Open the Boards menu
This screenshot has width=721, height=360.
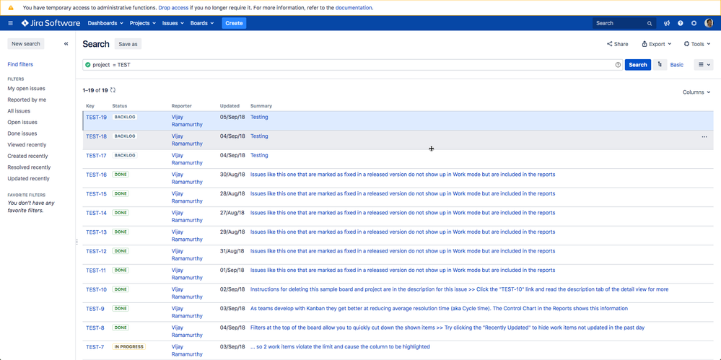pyautogui.click(x=202, y=23)
